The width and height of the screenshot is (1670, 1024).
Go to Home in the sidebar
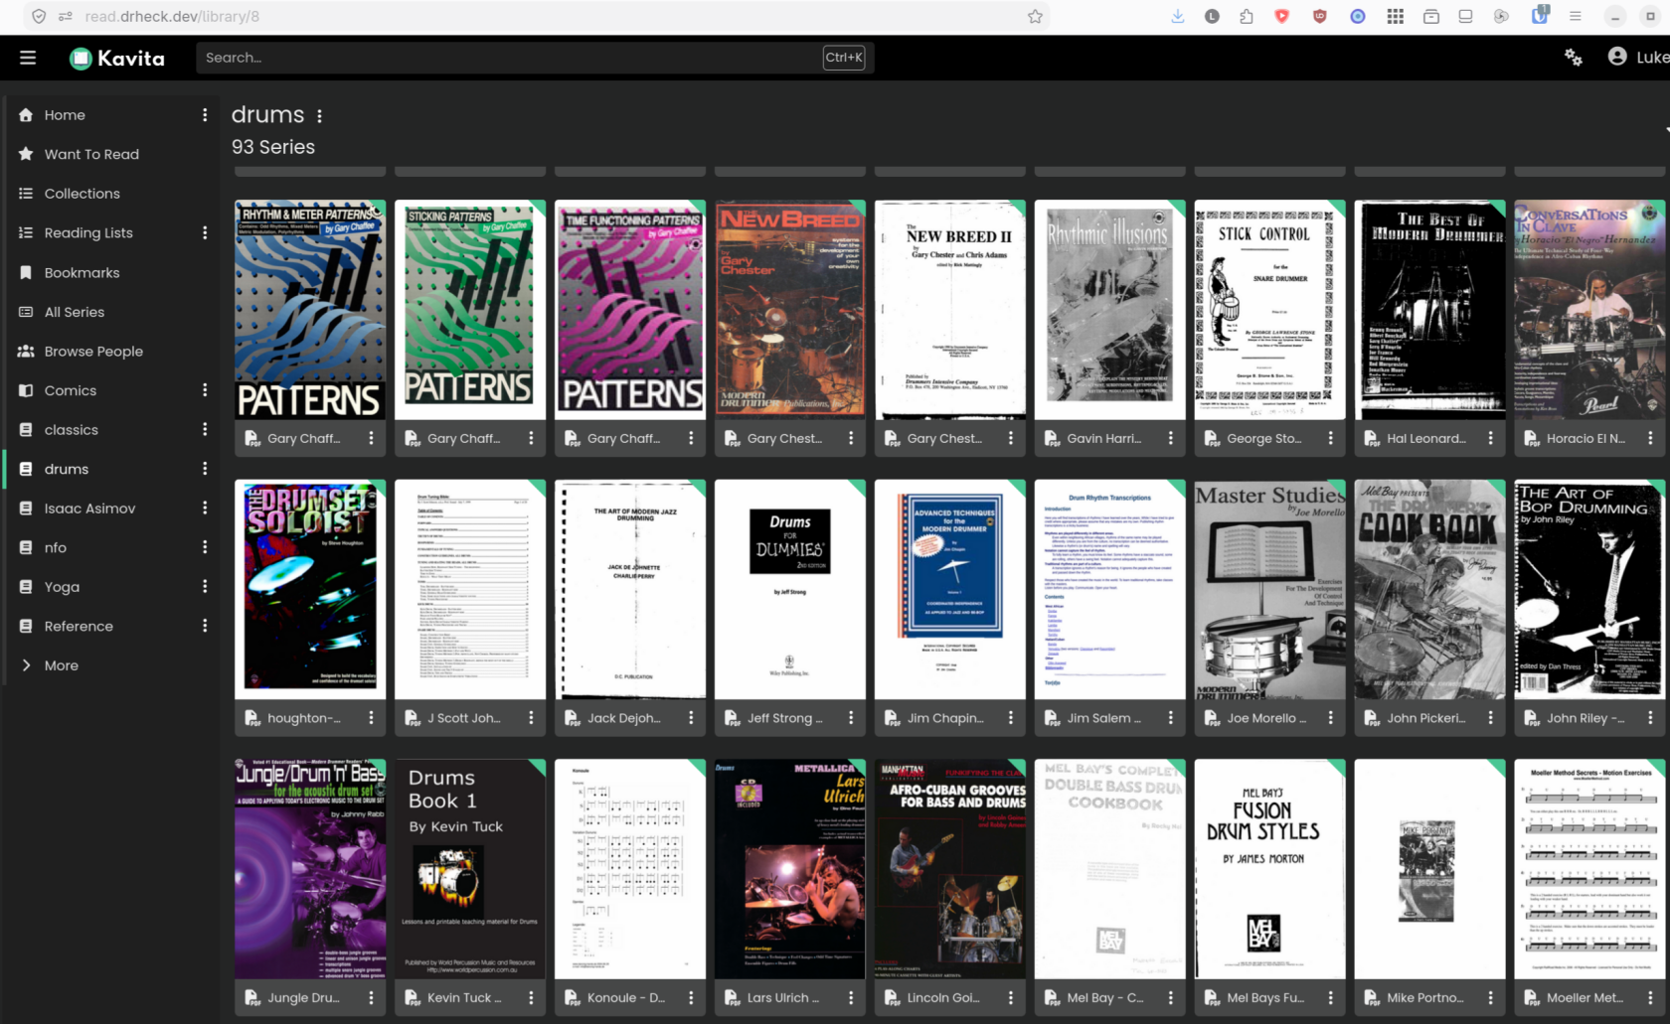click(x=65, y=115)
